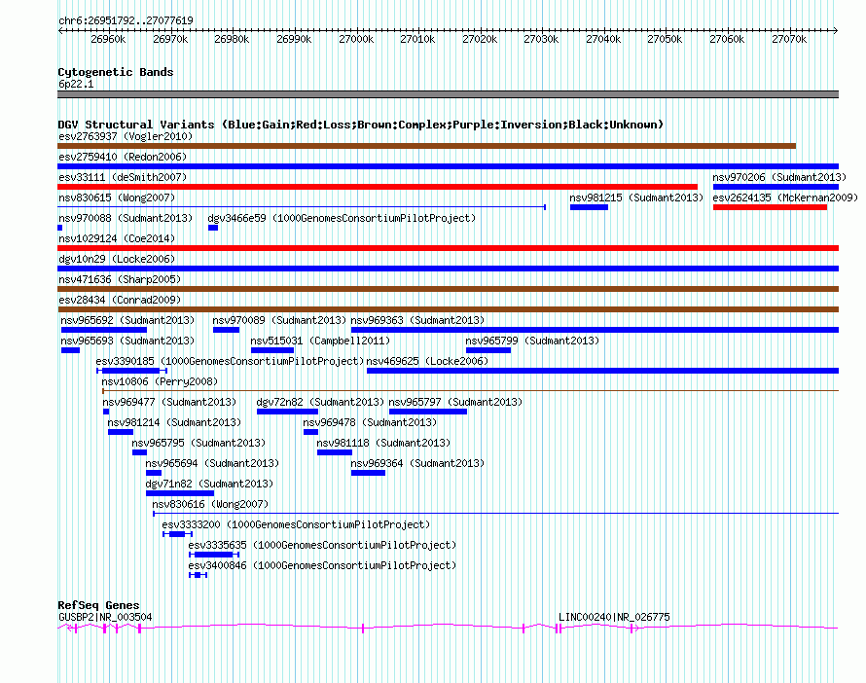The width and height of the screenshot is (866, 683).
Task: Click nsv965693 (Sudmant2013) label
Action: [x=127, y=341]
